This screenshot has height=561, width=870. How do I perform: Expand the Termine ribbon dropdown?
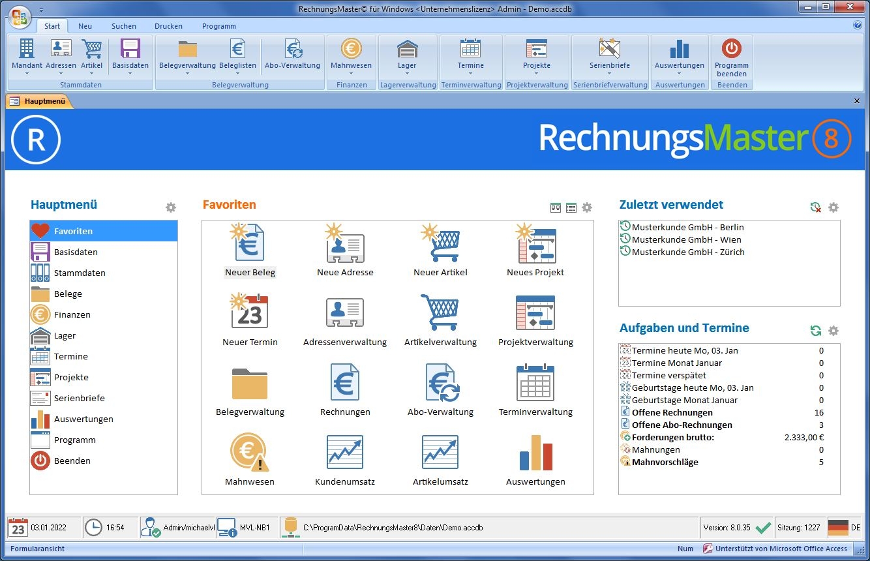tap(470, 74)
